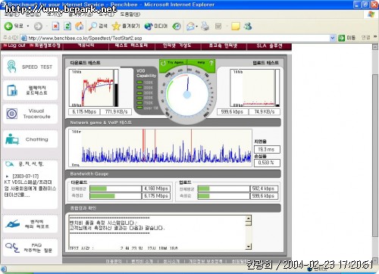Open the SLA 솔루션 nav tab
The width and height of the screenshot is (379, 274).
pyautogui.click(x=269, y=45)
